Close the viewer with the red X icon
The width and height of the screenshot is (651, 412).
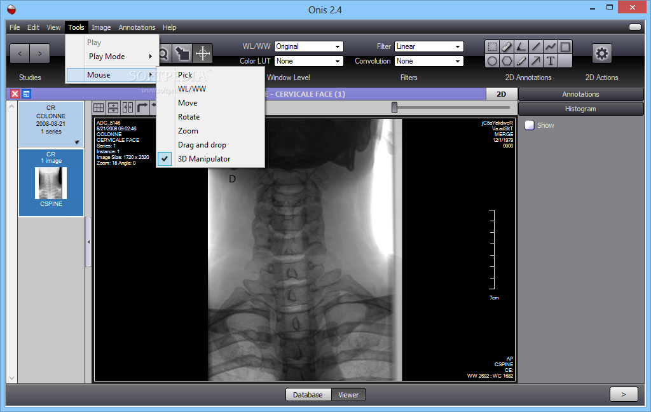pos(15,94)
